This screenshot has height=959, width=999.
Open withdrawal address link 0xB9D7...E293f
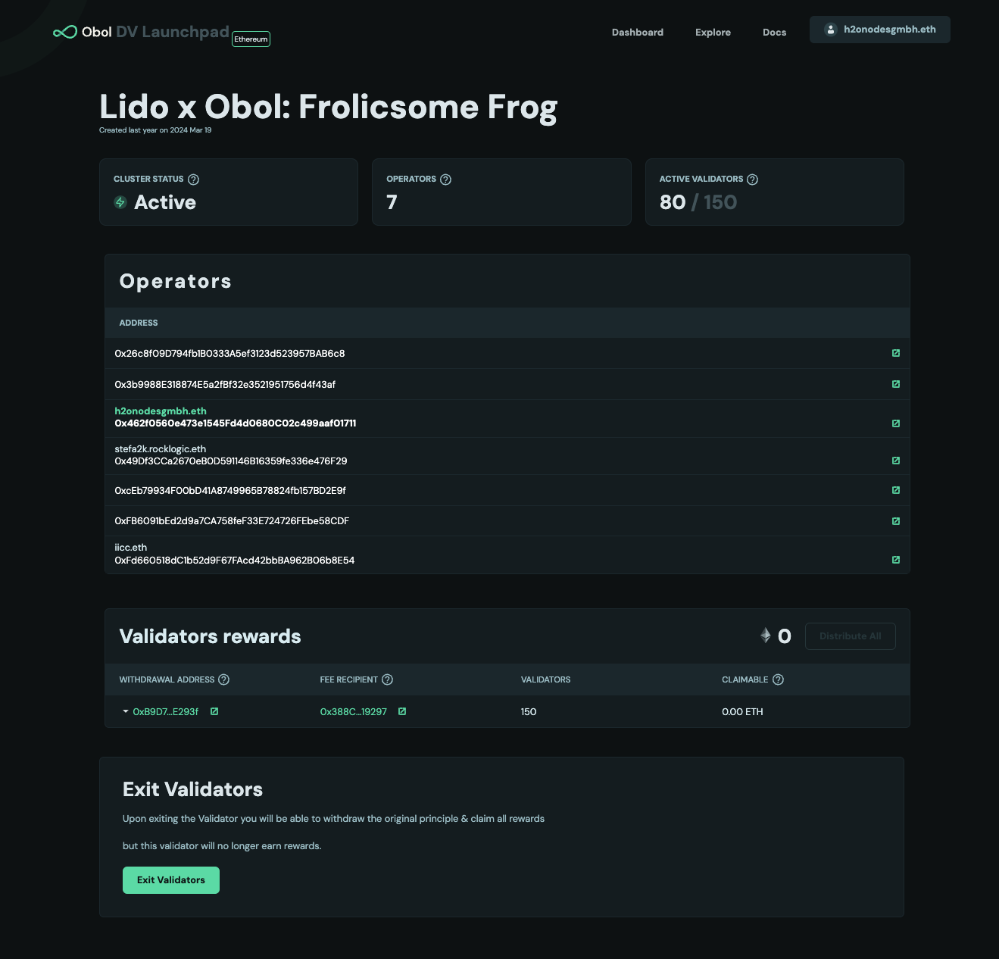165,712
